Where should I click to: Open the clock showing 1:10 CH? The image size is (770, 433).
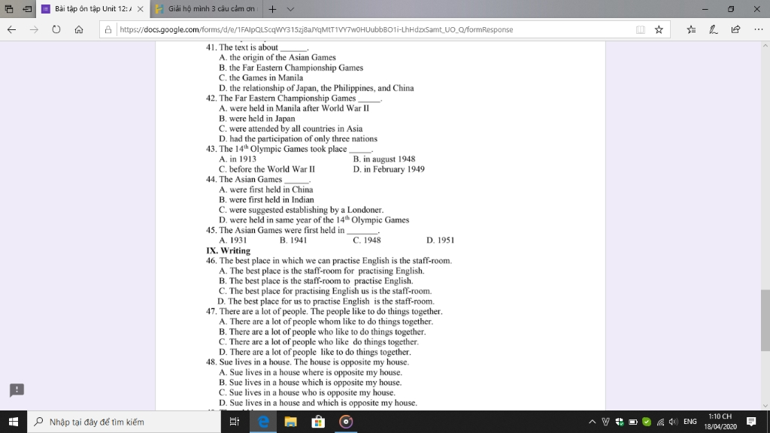720,422
